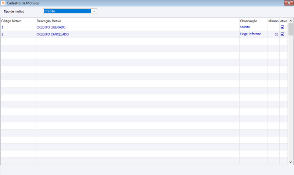Click the Ativo column header
Viewport: 294px width, 175px height.
point(283,21)
